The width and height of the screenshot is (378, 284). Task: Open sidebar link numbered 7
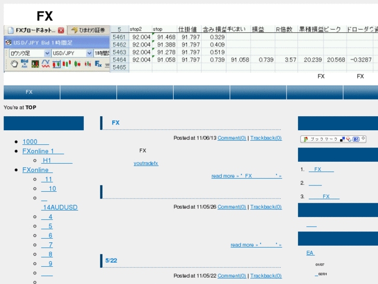pos(47,245)
